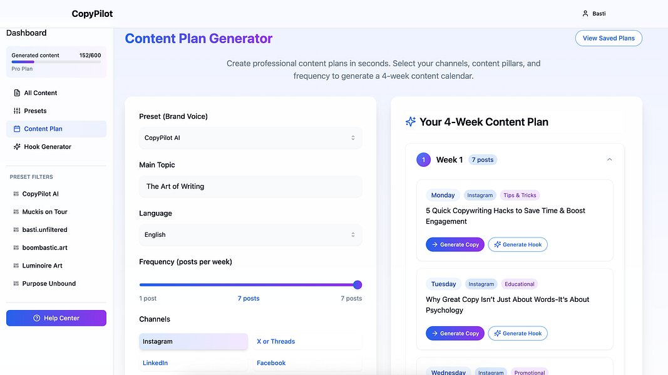The height and width of the screenshot is (375, 668).
Task: Click the user profile icon beside Basti
Action: (585, 14)
